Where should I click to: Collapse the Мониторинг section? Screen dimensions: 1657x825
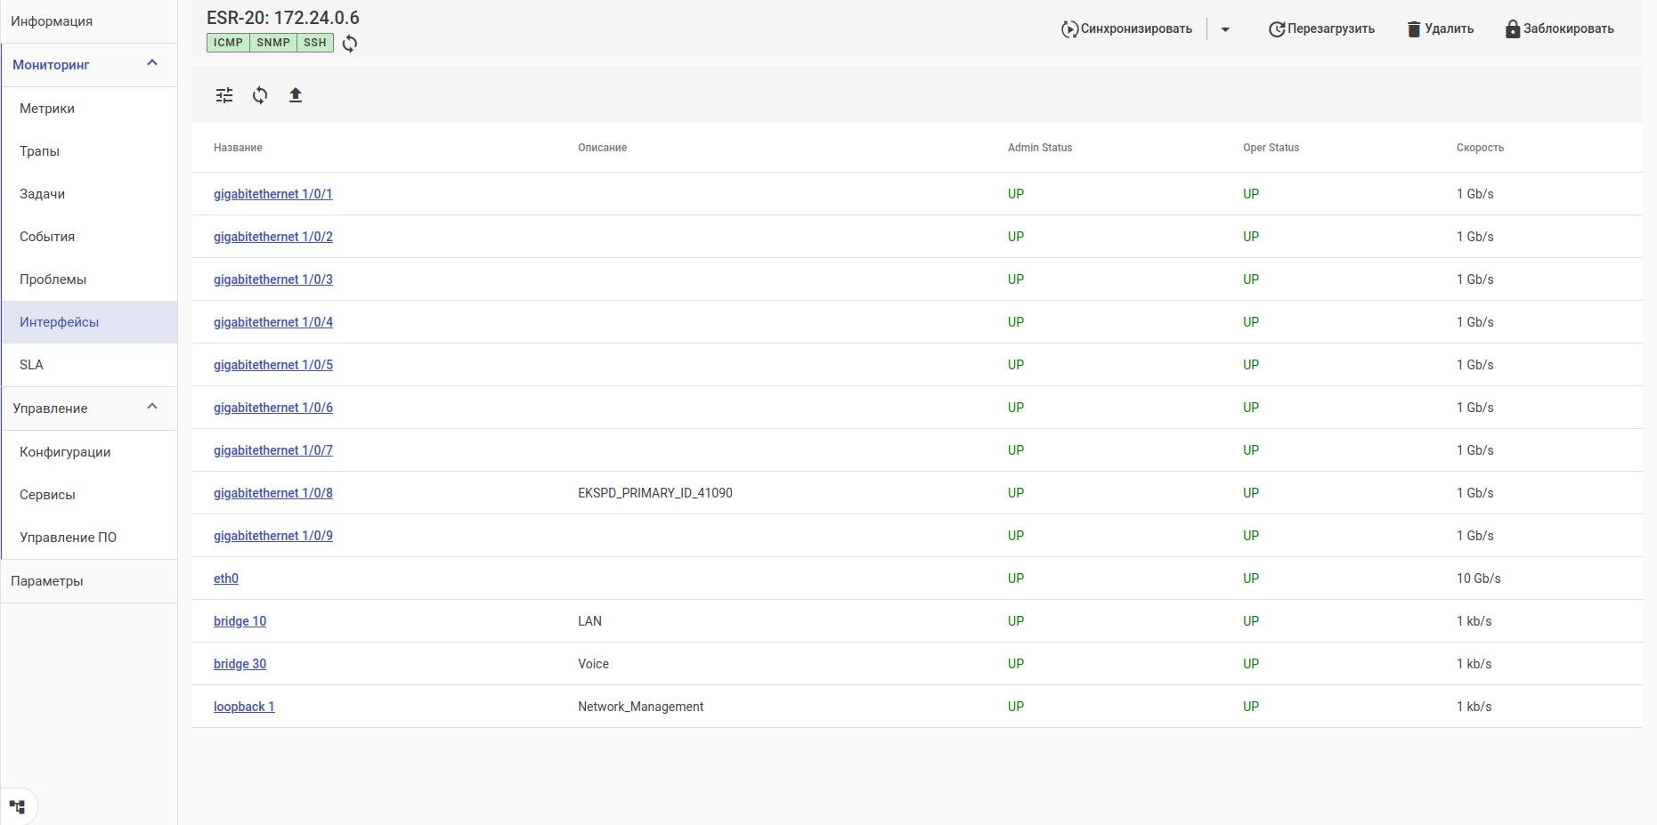pos(152,63)
